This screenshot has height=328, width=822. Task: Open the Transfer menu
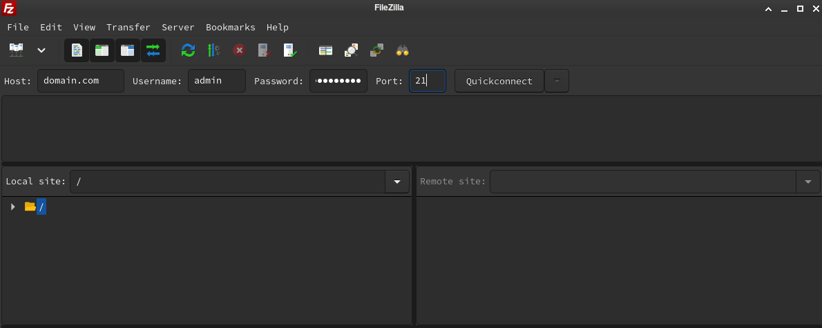[x=128, y=27]
